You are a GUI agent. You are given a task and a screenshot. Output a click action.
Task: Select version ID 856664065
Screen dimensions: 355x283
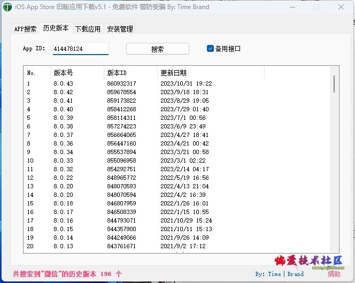pos(121,135)
